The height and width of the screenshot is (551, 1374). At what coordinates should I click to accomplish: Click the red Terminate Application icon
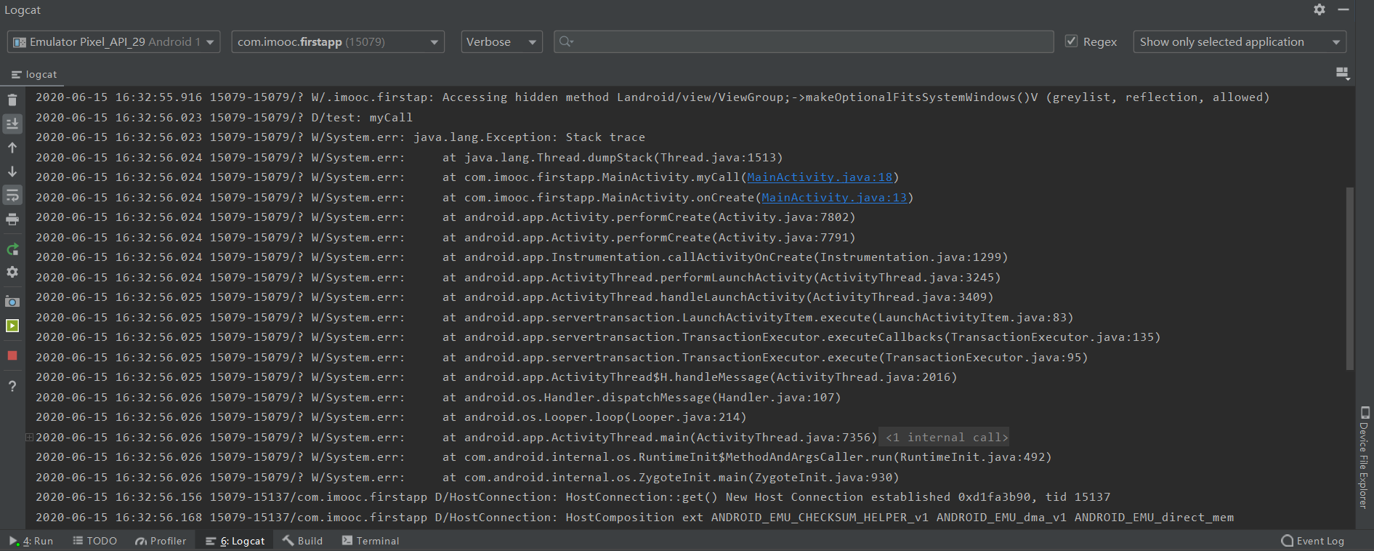coord(12,355)
